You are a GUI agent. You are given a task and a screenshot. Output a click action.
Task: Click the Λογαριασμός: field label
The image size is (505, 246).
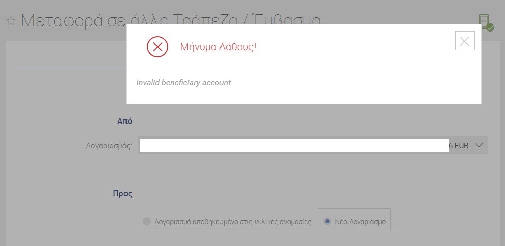(109, 146)
